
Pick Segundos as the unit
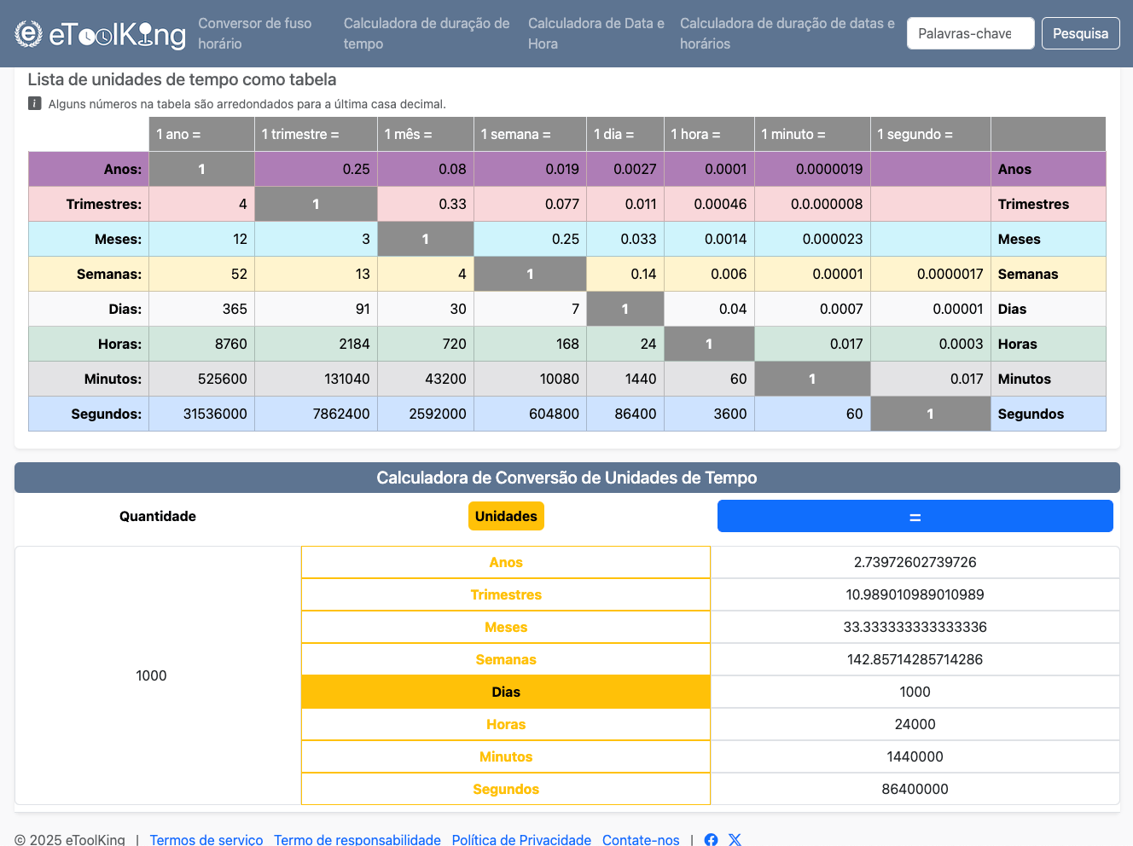click(506, 790)
